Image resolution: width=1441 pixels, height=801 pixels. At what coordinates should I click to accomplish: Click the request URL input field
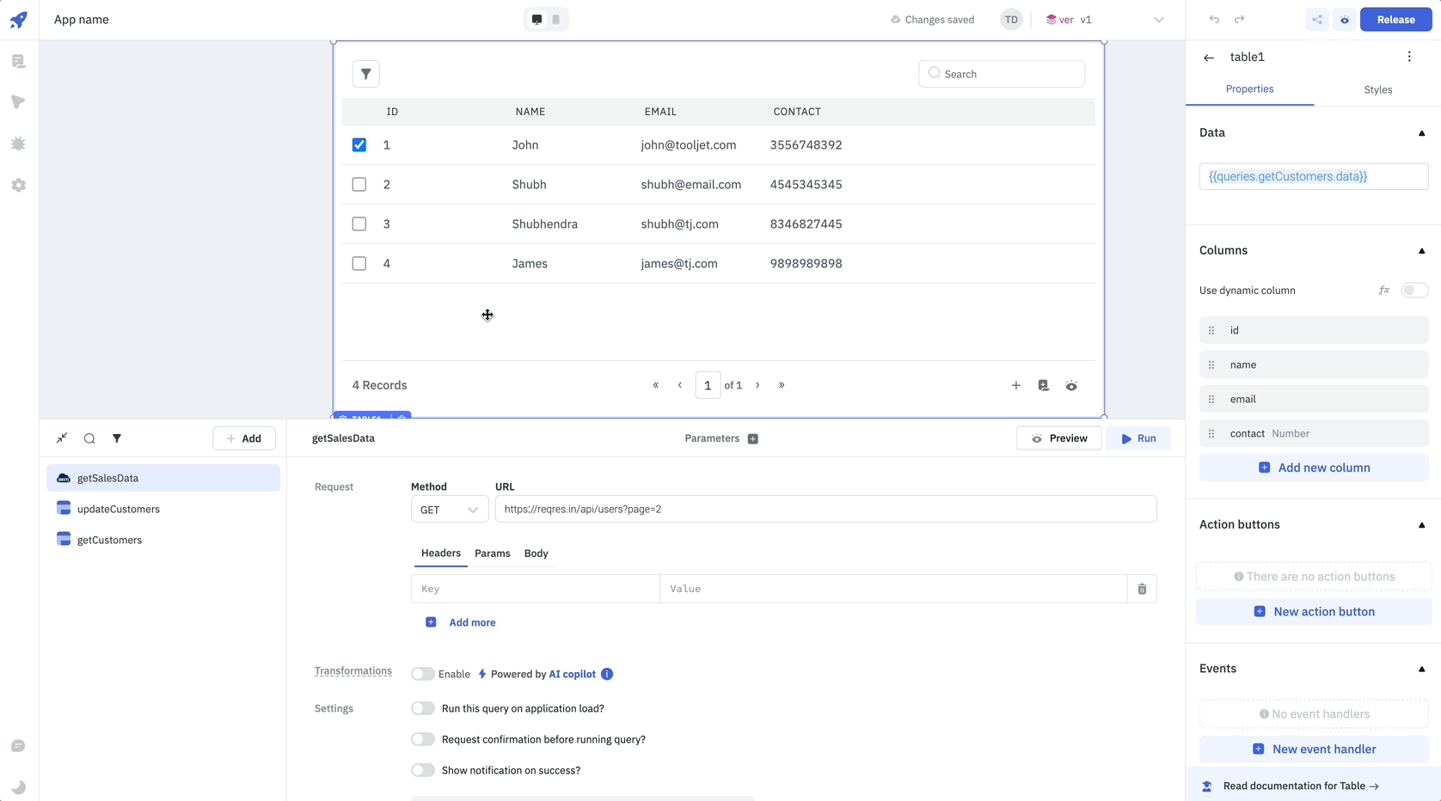[825, 510]
